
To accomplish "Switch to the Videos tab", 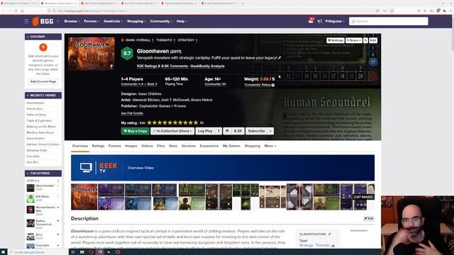I will [147, 146].
